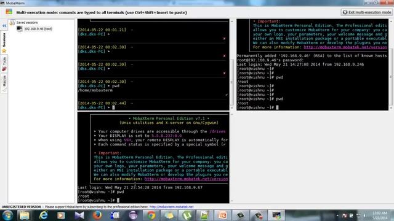Click scroll-down arrow of top-right terminal
The width and height of the screenshot is (394, 221).
pyautogui.click(x=391, y=108)
